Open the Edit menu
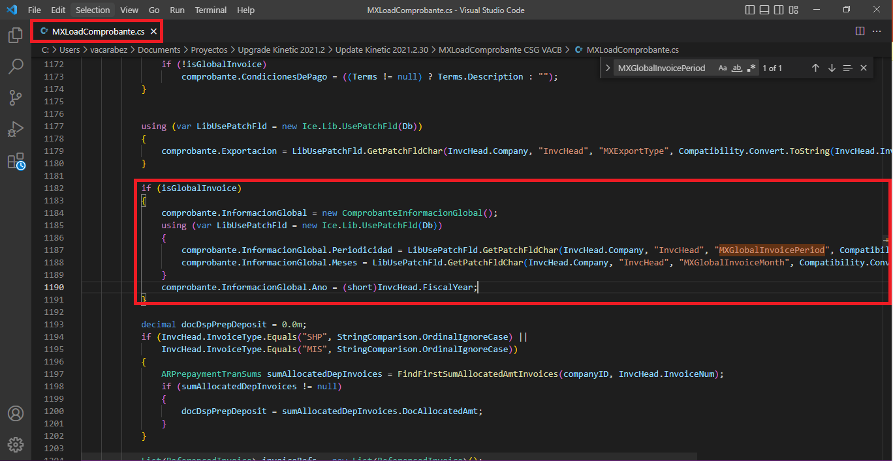The image size is (893, 461). (x=58, y=10)
